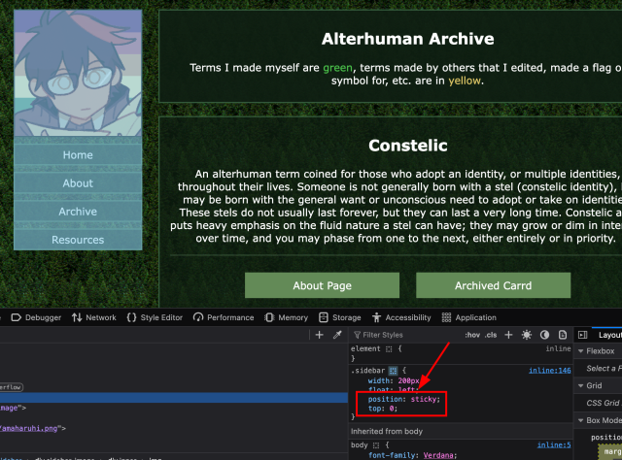This screenshot has height=460, width=622.
Task: Open the inline:146 source link
Action: point(549,370)
